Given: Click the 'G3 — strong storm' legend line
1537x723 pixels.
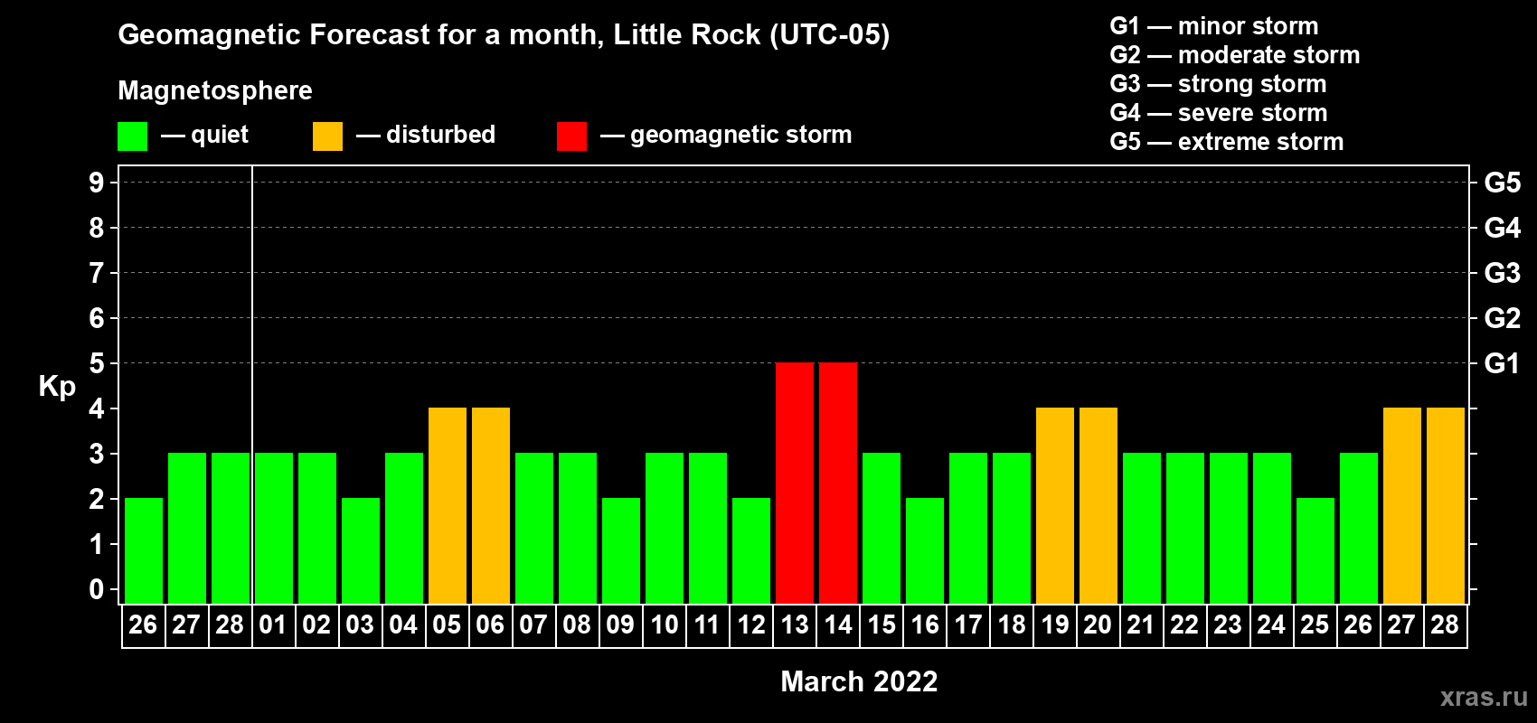Looking at the screenshot, I should (1218, 84).
